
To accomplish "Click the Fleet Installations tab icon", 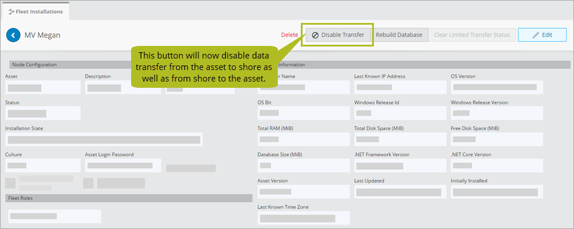I will [11, 11].
